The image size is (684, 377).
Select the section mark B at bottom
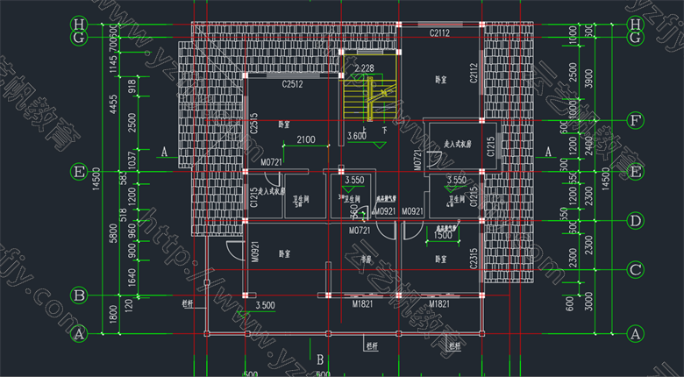coord(320,360)
